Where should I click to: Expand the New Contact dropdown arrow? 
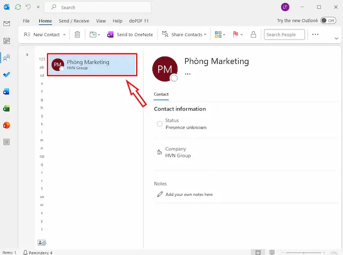tap(65, 35)
